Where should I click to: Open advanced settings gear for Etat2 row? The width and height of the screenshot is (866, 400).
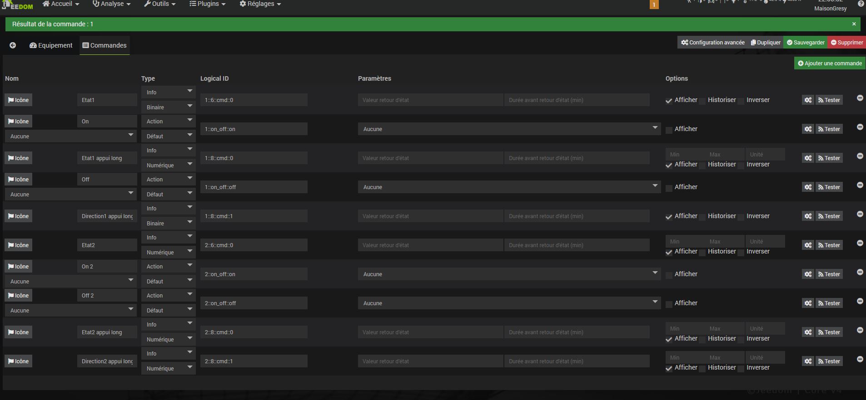pyautogui.click(x=808, y=245)
